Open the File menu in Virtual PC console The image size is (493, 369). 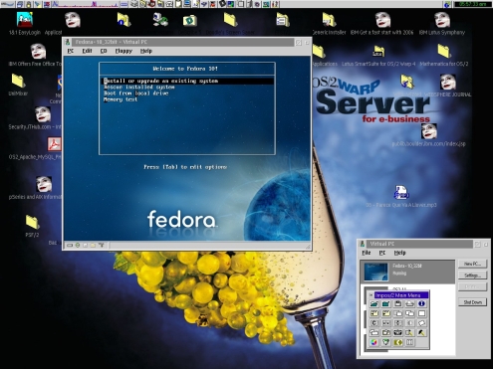click(x=367, y=253)
